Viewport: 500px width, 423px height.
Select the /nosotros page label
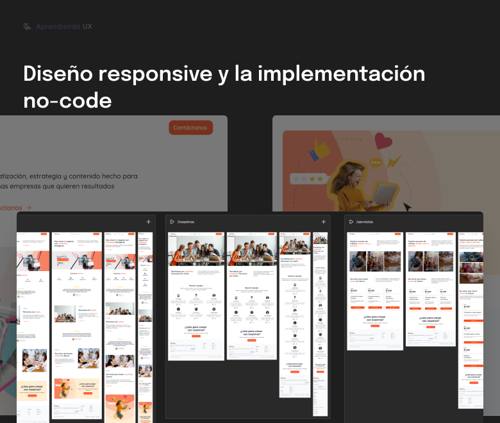point(186,222)
